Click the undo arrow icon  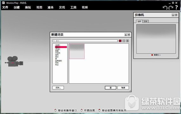(165, 8)
